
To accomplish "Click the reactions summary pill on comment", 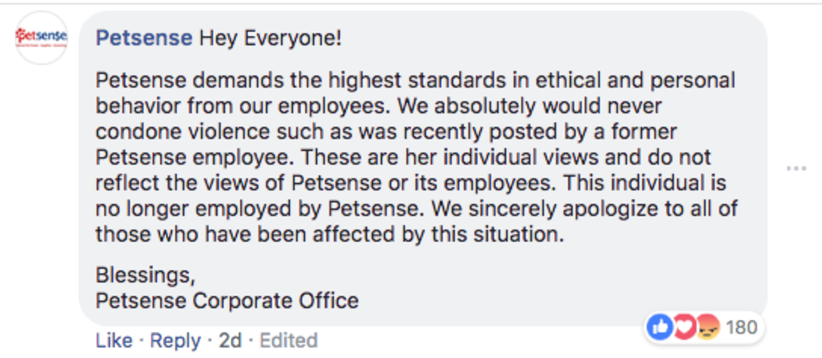I will (x=703, y=327).
